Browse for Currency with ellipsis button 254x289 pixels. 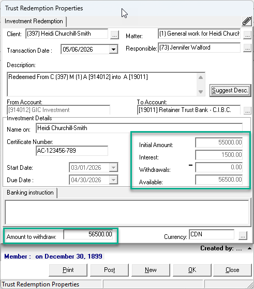click(x=243, y=235)
